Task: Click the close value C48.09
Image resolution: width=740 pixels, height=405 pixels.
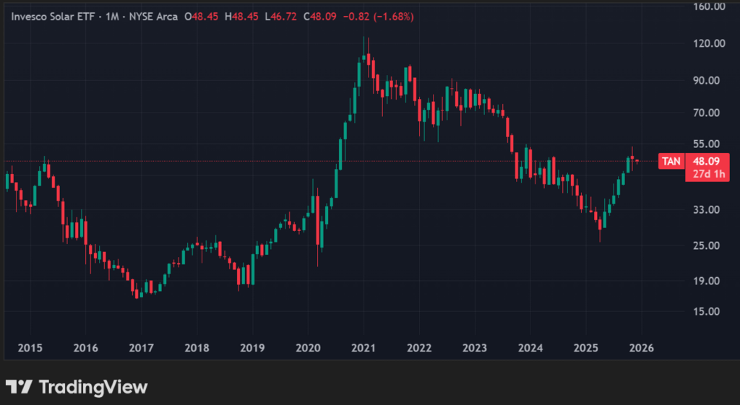Action: point(323,16)
